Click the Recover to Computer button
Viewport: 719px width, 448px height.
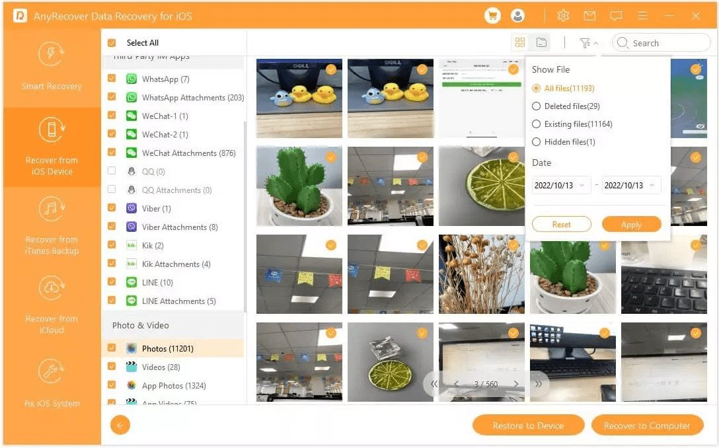pos(646,426)
